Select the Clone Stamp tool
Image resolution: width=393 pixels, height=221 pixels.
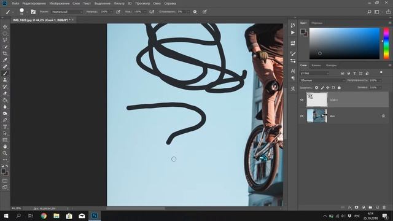point(5,80)
